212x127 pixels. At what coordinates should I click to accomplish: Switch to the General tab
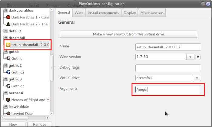tap(64, 13)
